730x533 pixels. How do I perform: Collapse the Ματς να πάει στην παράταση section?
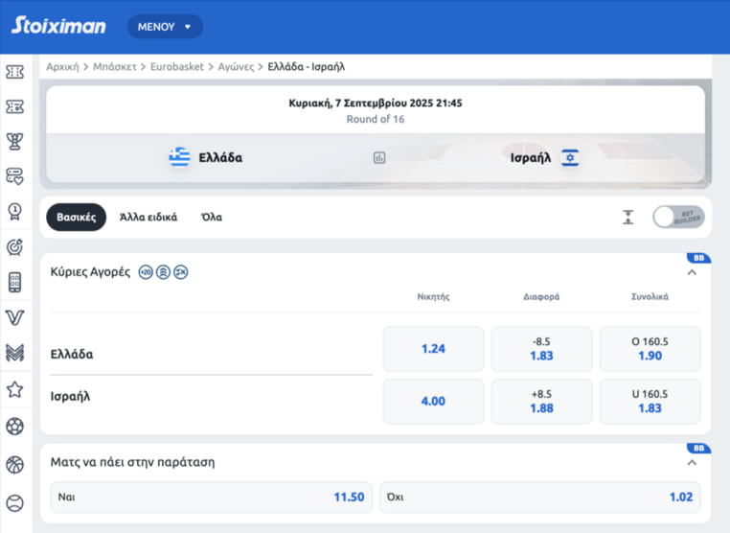(x=692, y=462)
